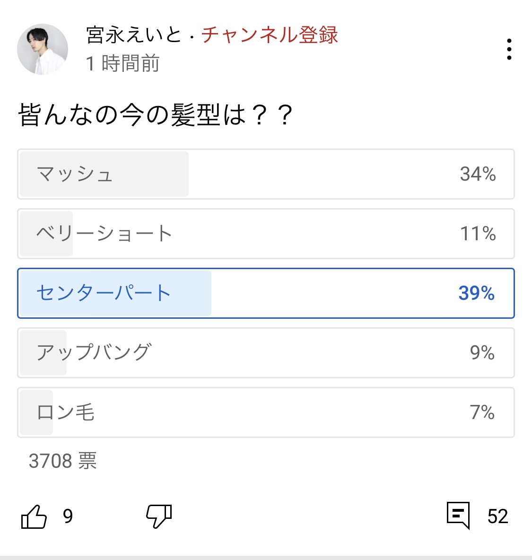532x560 pixels.
Task: Open the three-dot more options menu
Action: (509, 49)
